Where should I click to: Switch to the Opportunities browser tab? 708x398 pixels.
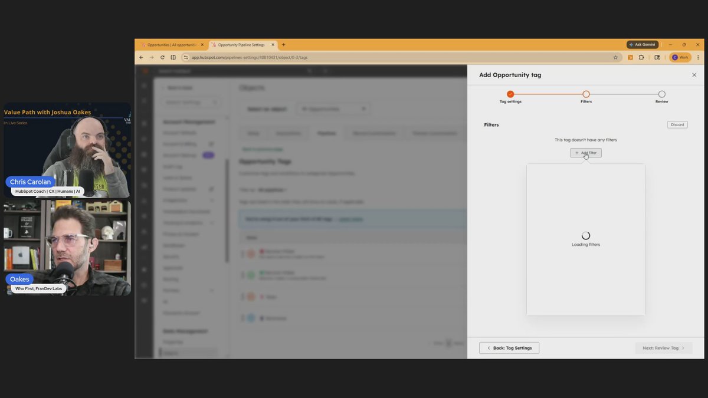coord(172,45)
